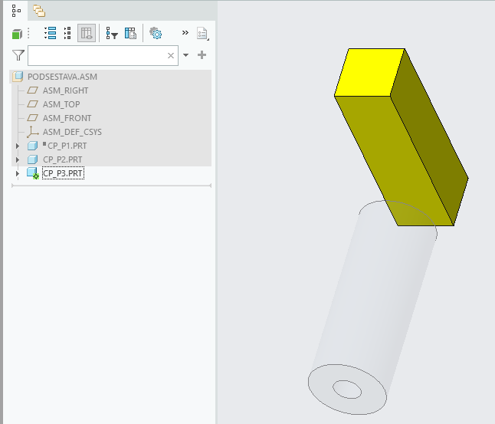Viewport: 495px width, 424px height.
Task: Select CP_P3.PRT in the model tree
Action: 62,173
